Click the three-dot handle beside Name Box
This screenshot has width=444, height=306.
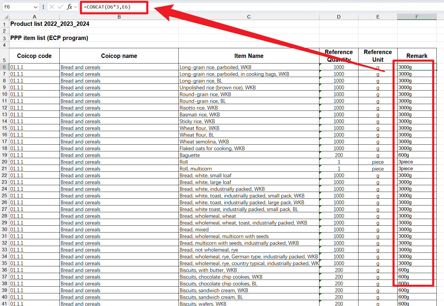click(x=43, y=7)
